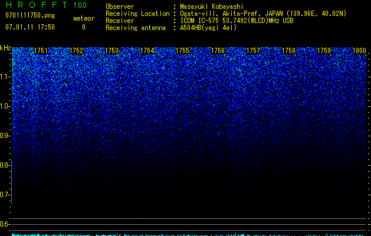The image size is (371, 236).
Task: Click the Ogata-vill. Akita-Pref. JAPAN location text
Action: (x=263, y=14)
